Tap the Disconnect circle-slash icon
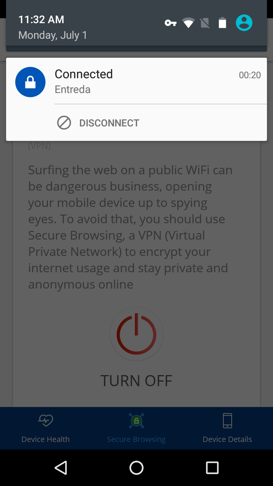The width and height of the screenshot is (273, 486). pyautogui.click(x=64, y=123)
